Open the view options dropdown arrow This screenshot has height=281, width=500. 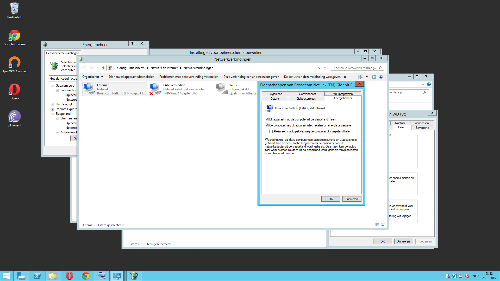click(367, 77)
